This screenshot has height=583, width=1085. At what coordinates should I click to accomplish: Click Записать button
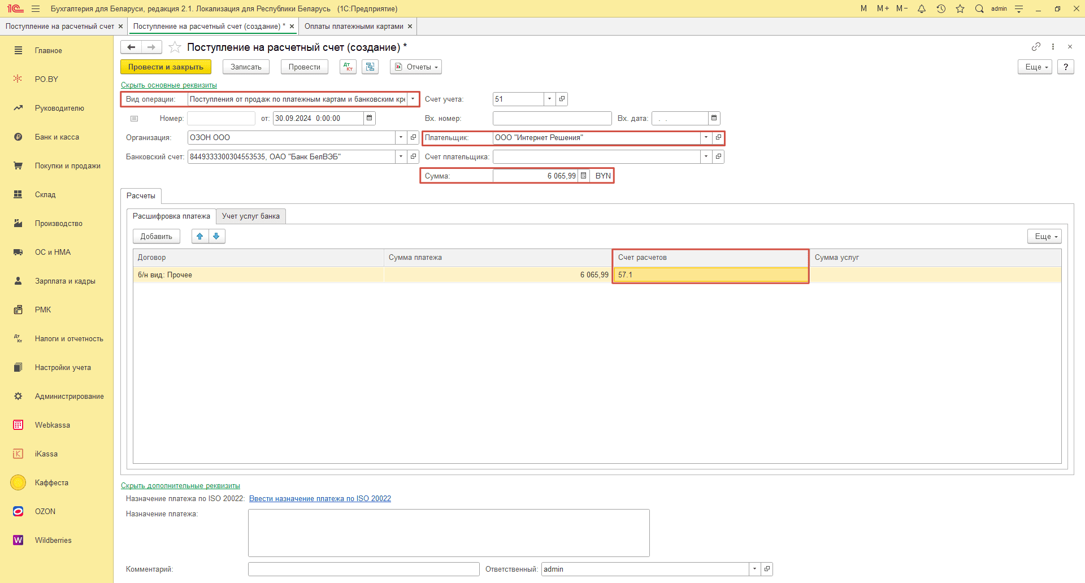[246, 67]
